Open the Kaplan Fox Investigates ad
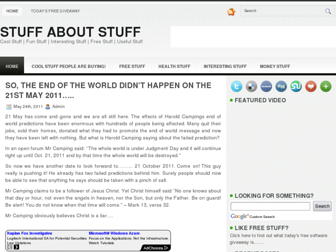Screen dimensions: 336x252 pos(30,233)
